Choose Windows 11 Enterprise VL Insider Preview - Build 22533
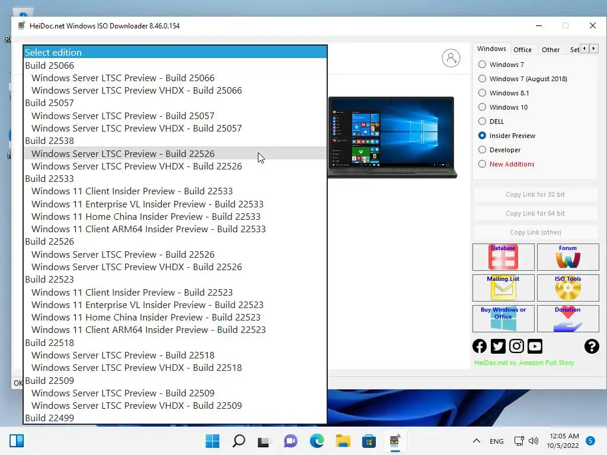The width and height of the screenshot is (607, 455). click(175, 204)
